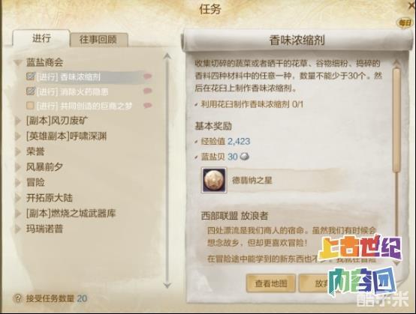
Task: Click the chat bubble icon beside 消除火药隐患
Action: coord(147,91)
